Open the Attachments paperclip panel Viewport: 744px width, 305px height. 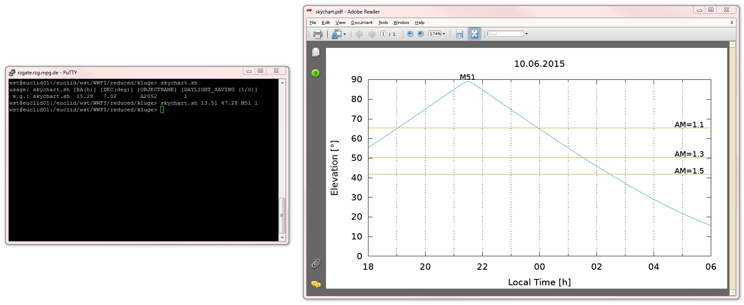pyautogui.click(x=316, y=263)
